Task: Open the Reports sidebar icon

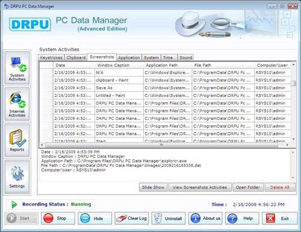Action: pos(17,140)
